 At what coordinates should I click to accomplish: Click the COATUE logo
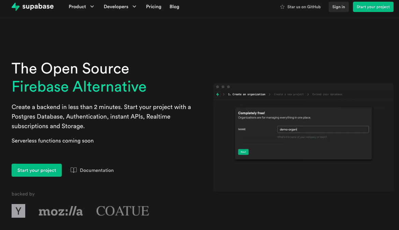tap(123, 211)
